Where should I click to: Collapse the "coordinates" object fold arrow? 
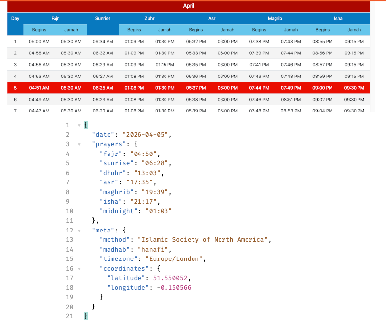[79, 269]
